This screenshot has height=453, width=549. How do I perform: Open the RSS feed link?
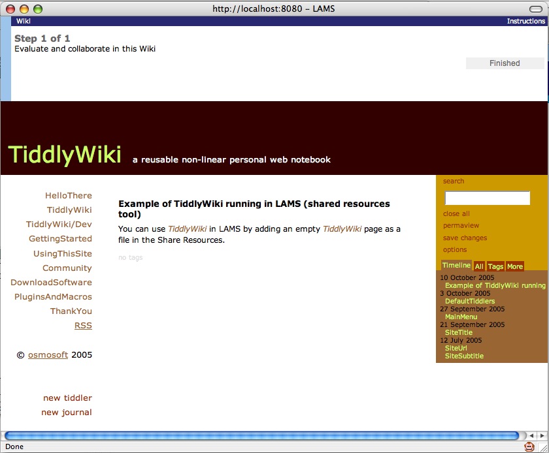pos(83,326)
